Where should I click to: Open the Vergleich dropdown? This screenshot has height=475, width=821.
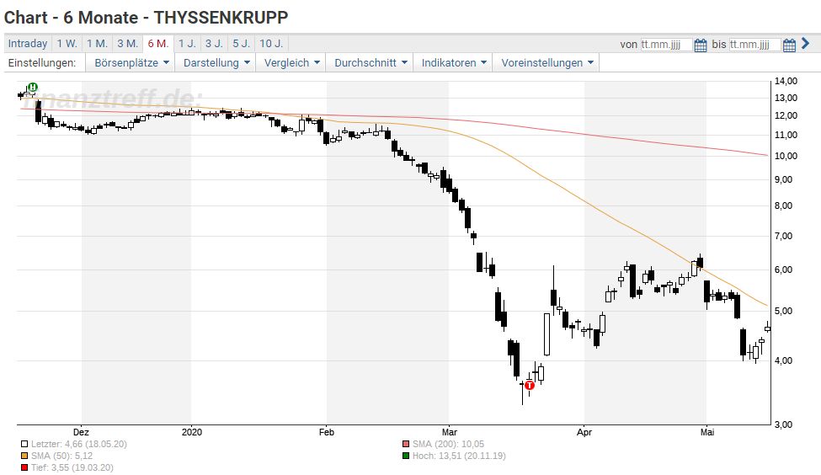[291, 63]
